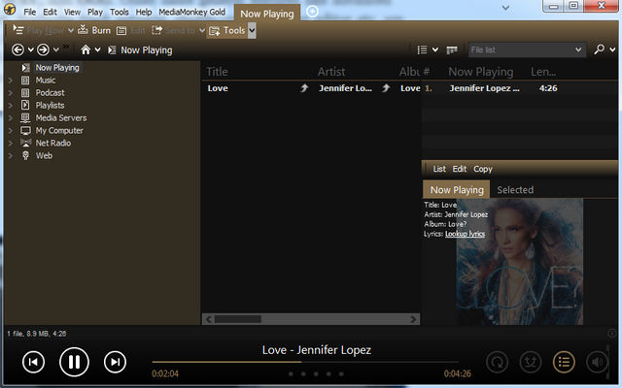Open the back history dropdown arrow
The width and height of the screenshot is (622, 388).
(30, 49)
